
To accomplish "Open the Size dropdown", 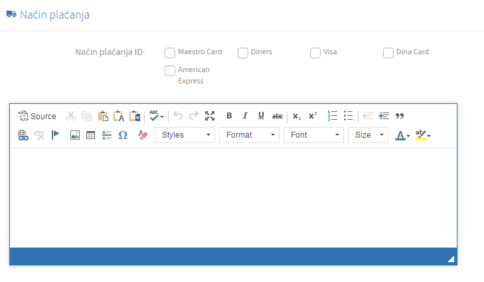I will point(368,135).
